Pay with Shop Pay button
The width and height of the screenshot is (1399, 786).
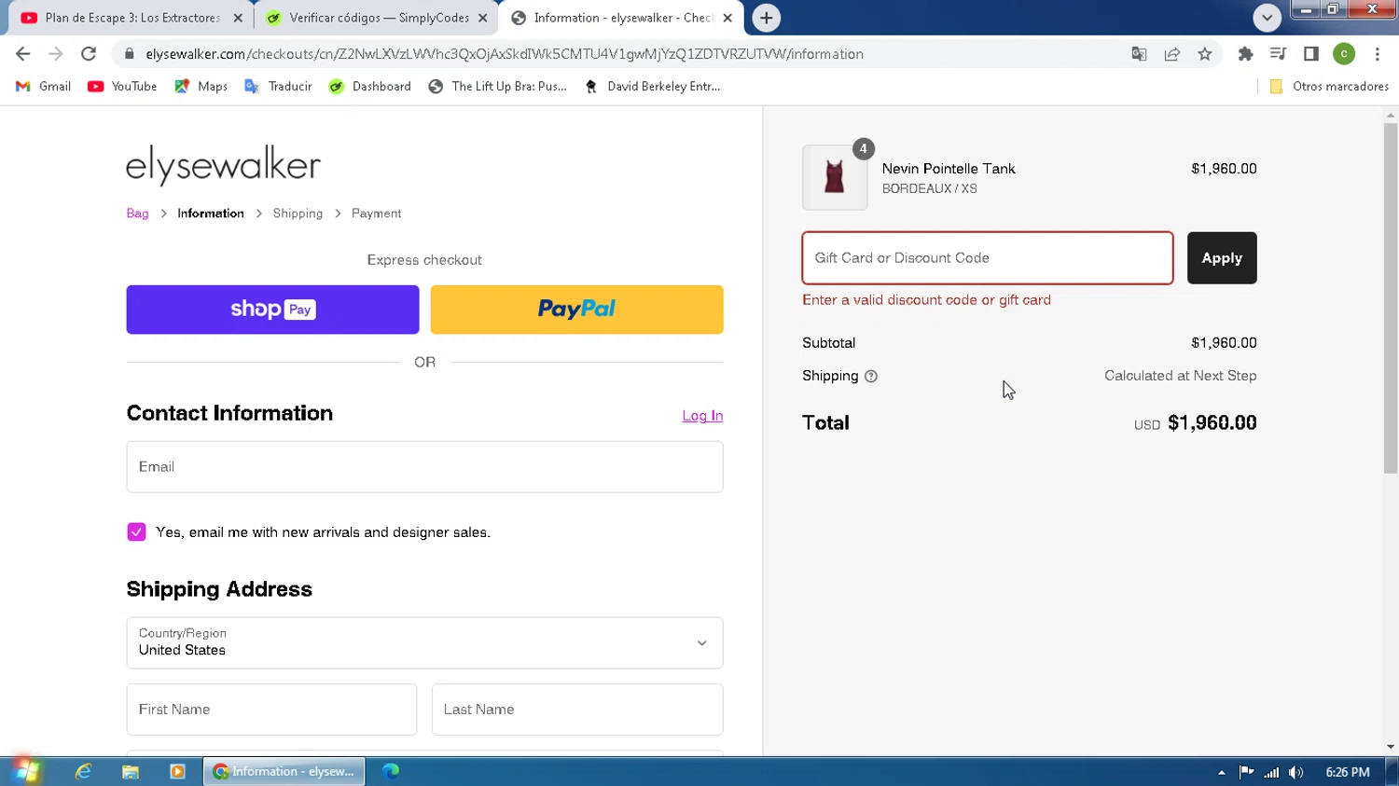point(272,310)
